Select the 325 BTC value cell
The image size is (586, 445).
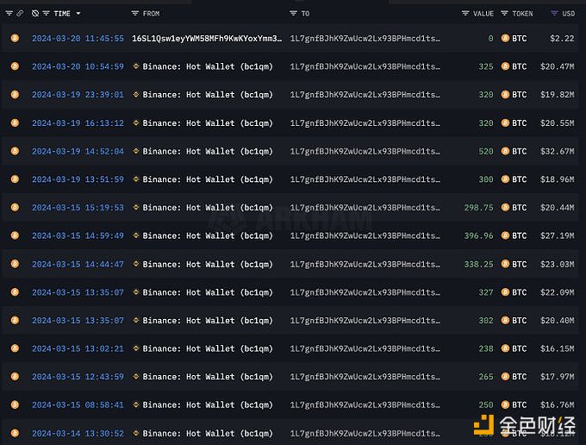click(486, 66)
